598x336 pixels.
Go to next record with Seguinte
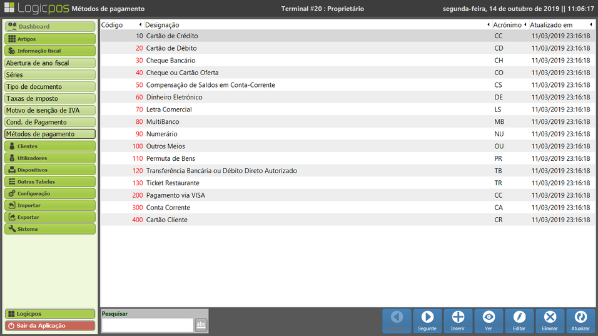pos(427,320)
